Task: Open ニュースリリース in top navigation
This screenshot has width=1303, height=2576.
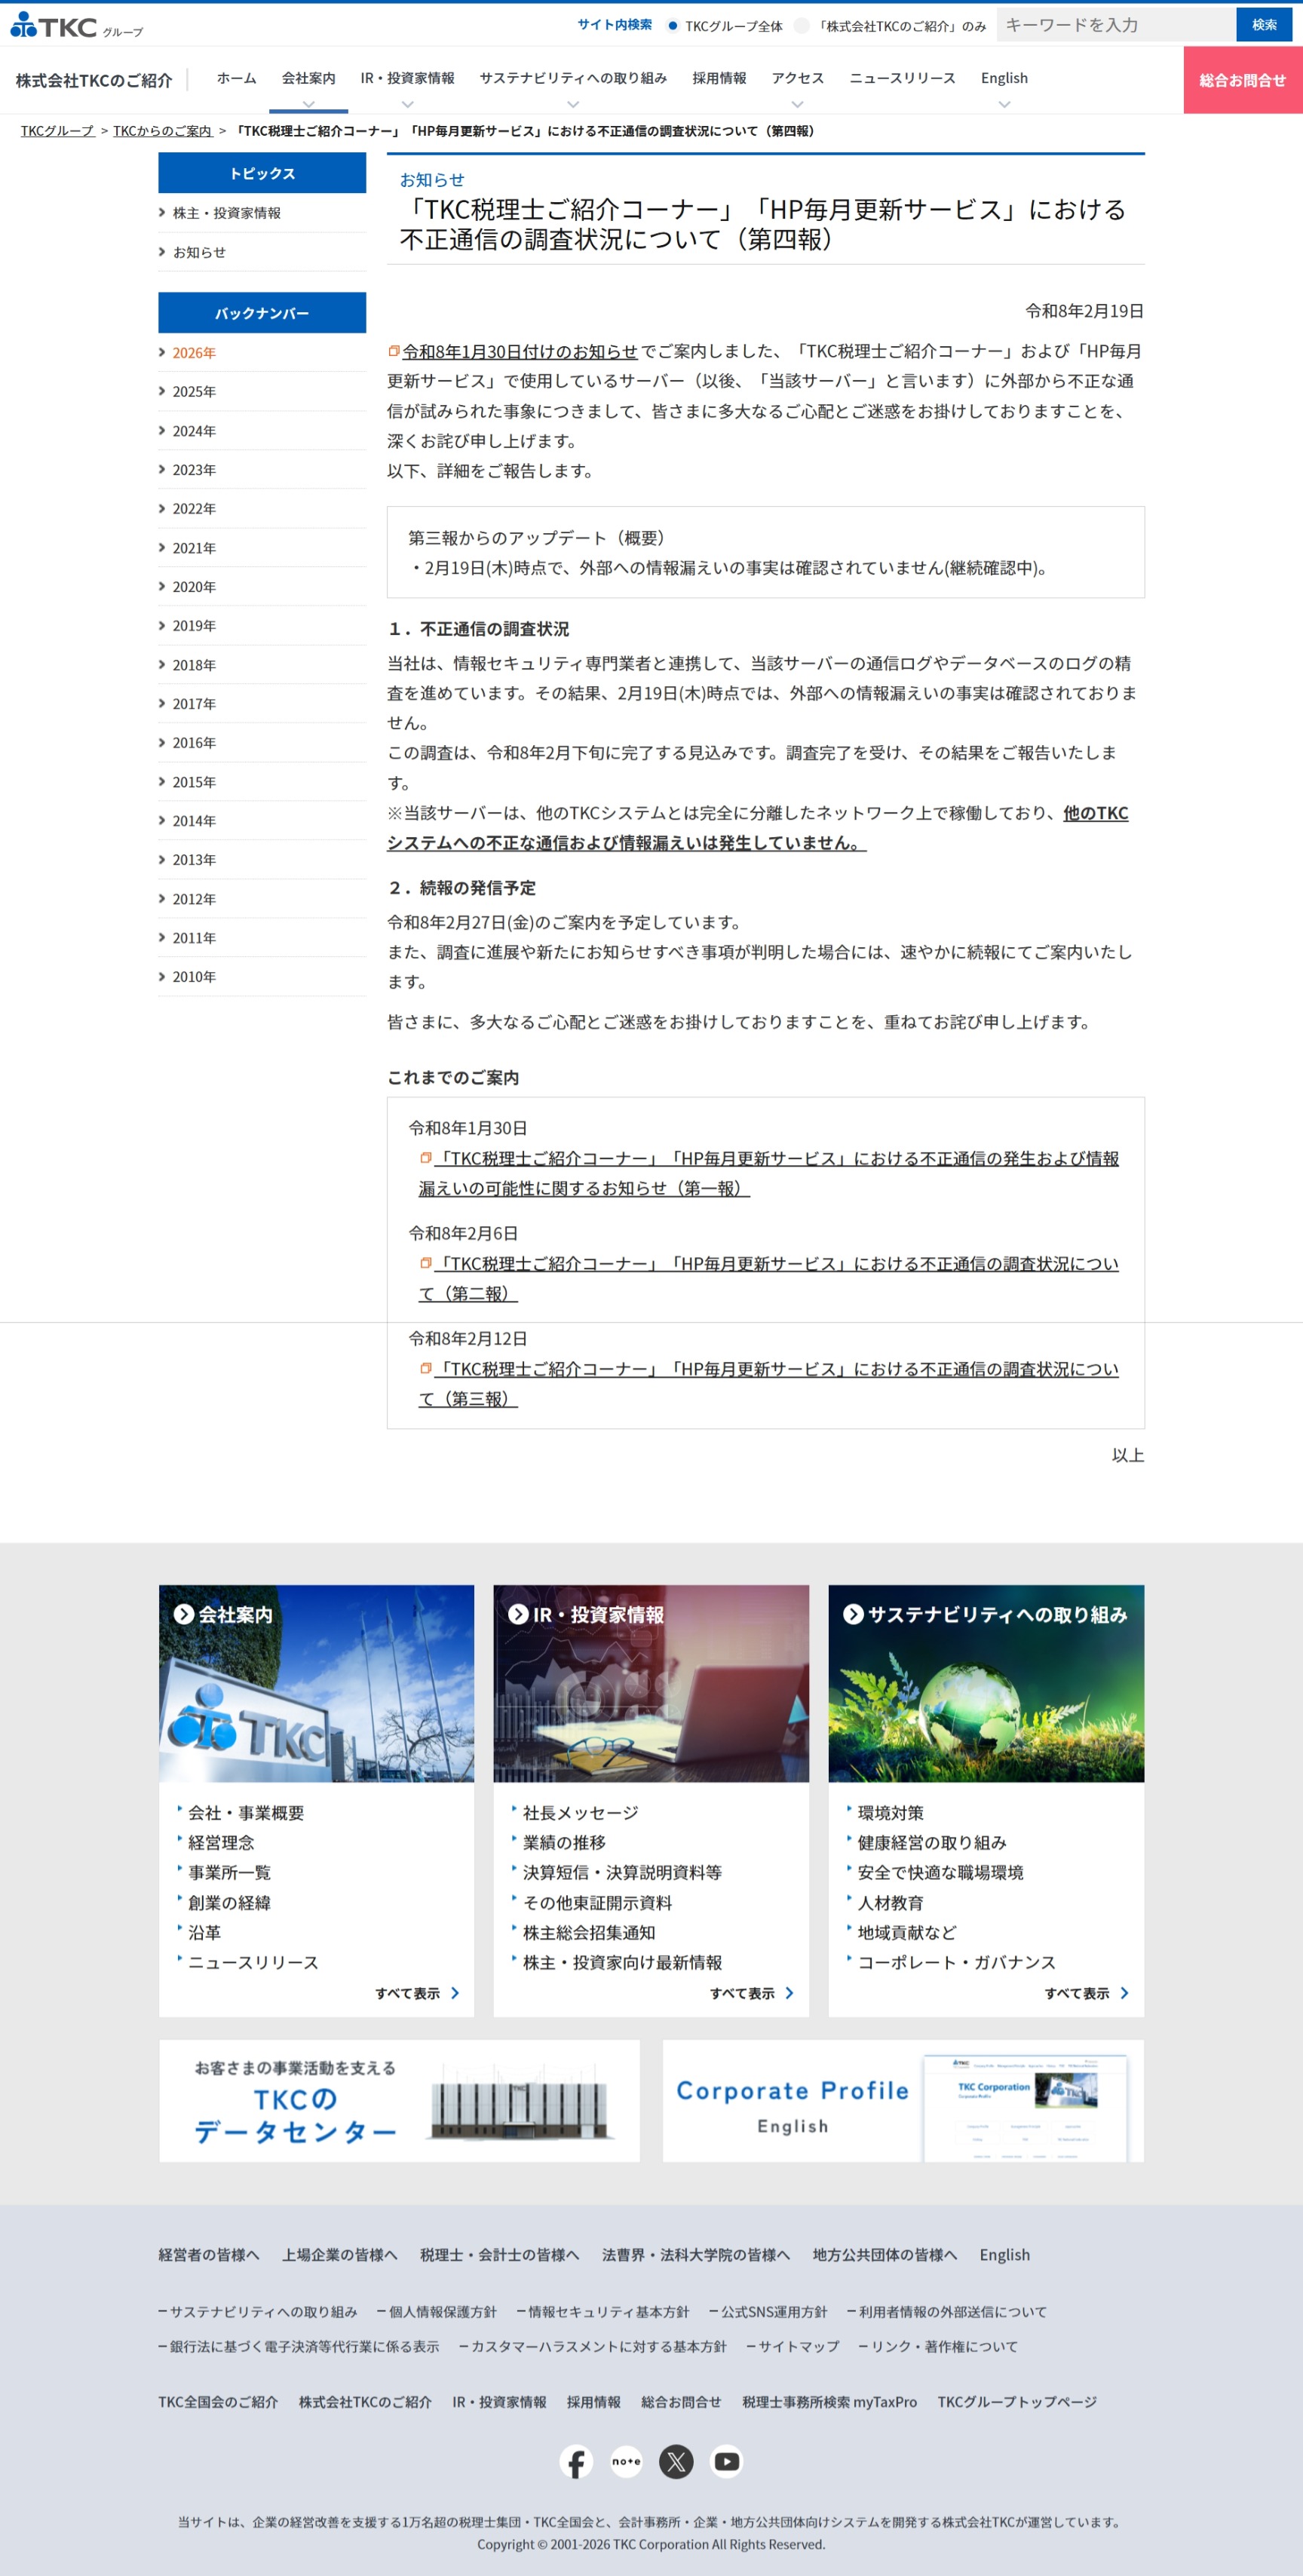Action: pyautogui.click(x=902, y=78)
